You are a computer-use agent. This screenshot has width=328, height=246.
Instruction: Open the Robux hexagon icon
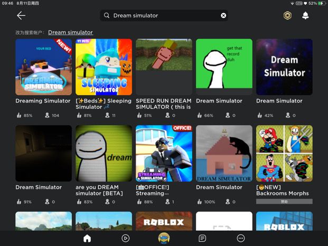tap(287, 15)
